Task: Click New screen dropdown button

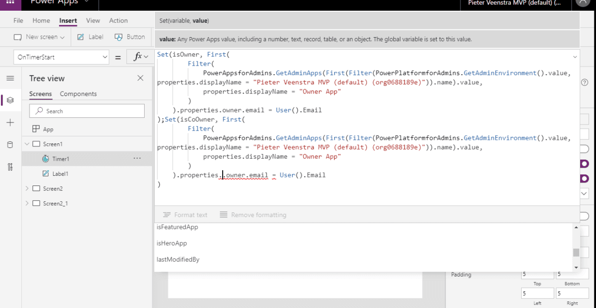Action: [x=39, y=37]
